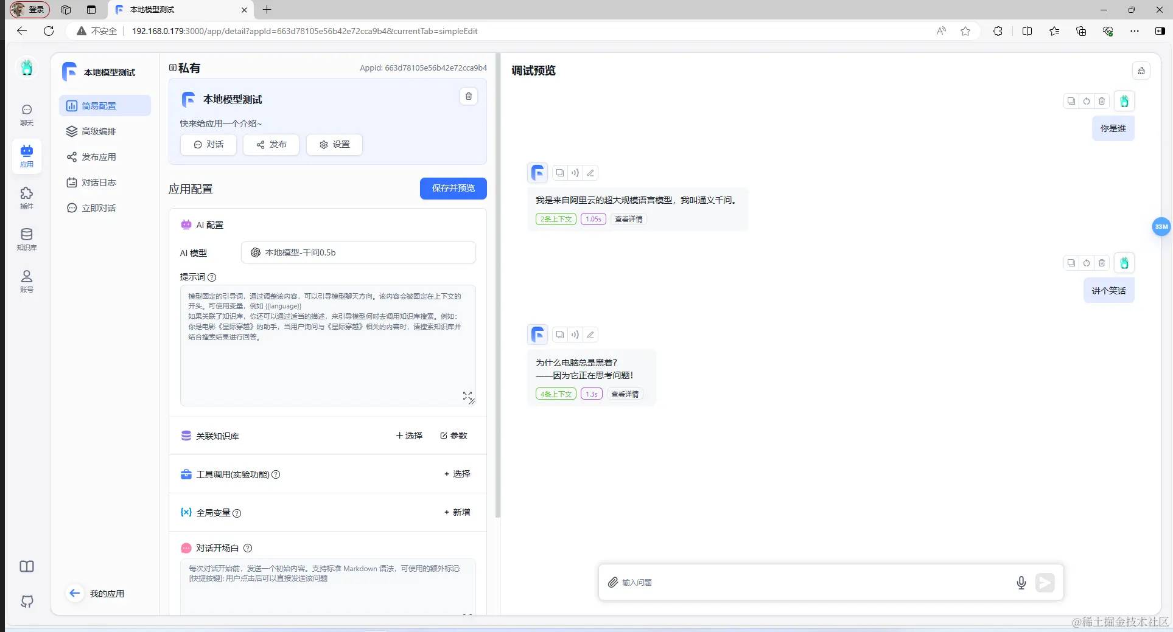Open the 发布应用 tab
Viewport: 1173px width, 632px height.
click(x=105, y=156)
